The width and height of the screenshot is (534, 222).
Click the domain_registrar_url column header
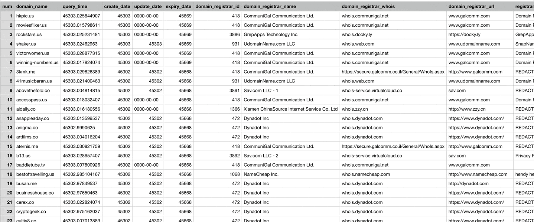[x=471, y=7]
